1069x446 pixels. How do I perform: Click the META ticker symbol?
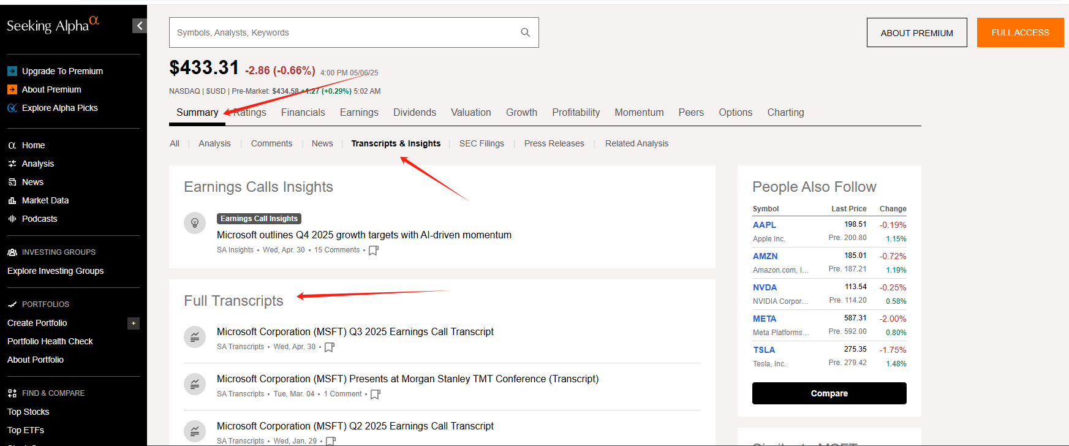coord(765,319)
